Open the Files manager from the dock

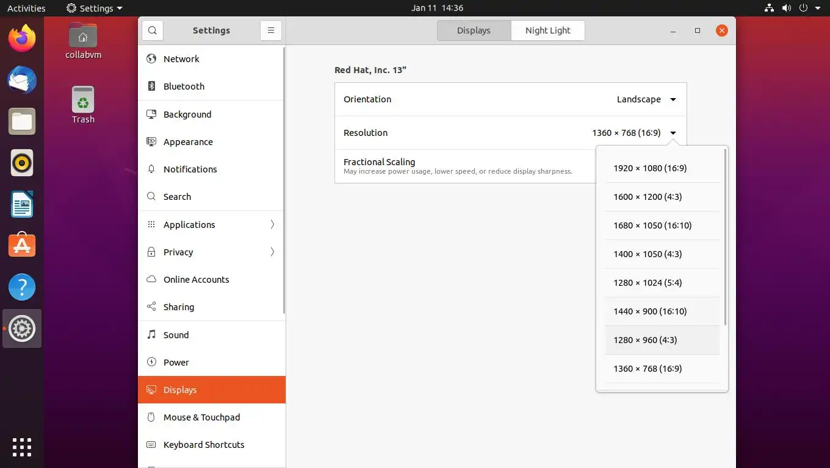click(x=22, y=122)
